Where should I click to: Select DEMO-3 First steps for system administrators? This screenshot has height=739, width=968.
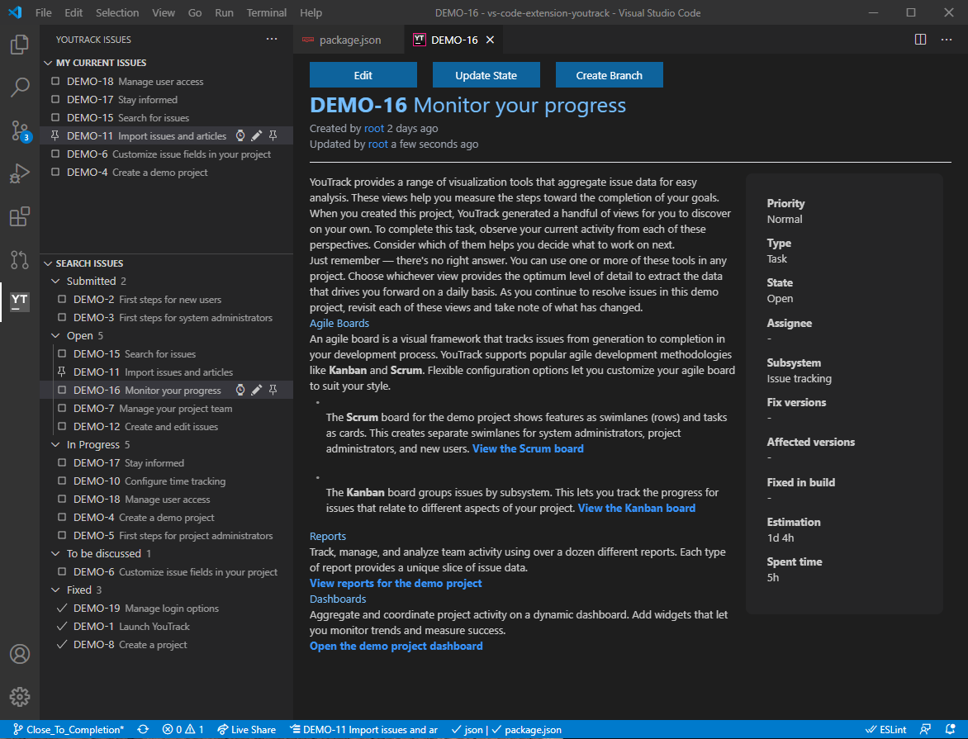pos(166,318)
